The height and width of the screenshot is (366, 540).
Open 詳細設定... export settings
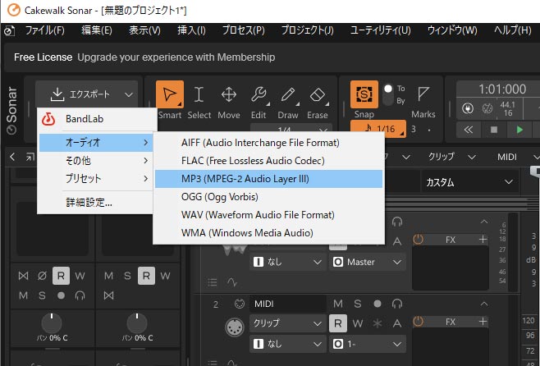pyautogui.click(x=96, y=202)
